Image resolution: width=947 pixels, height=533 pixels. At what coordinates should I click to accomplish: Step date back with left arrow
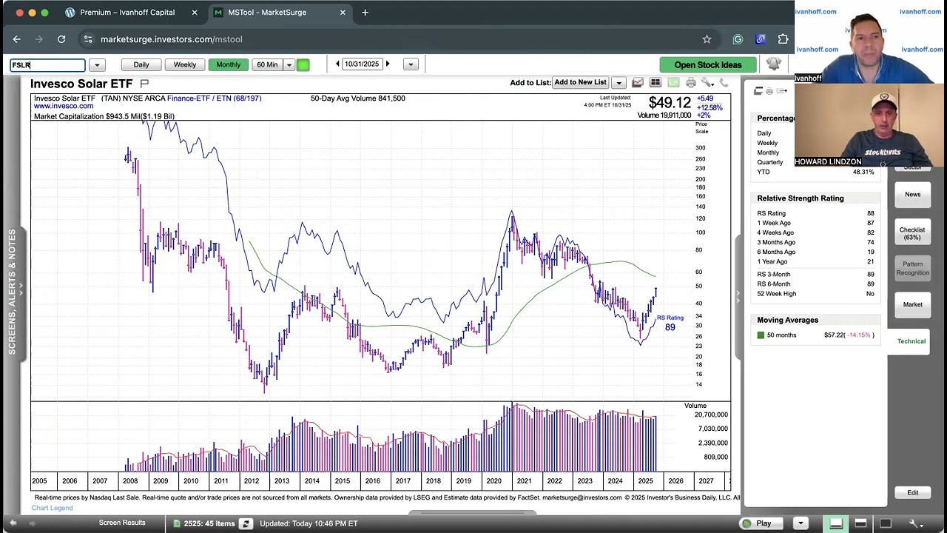(337, 64)
